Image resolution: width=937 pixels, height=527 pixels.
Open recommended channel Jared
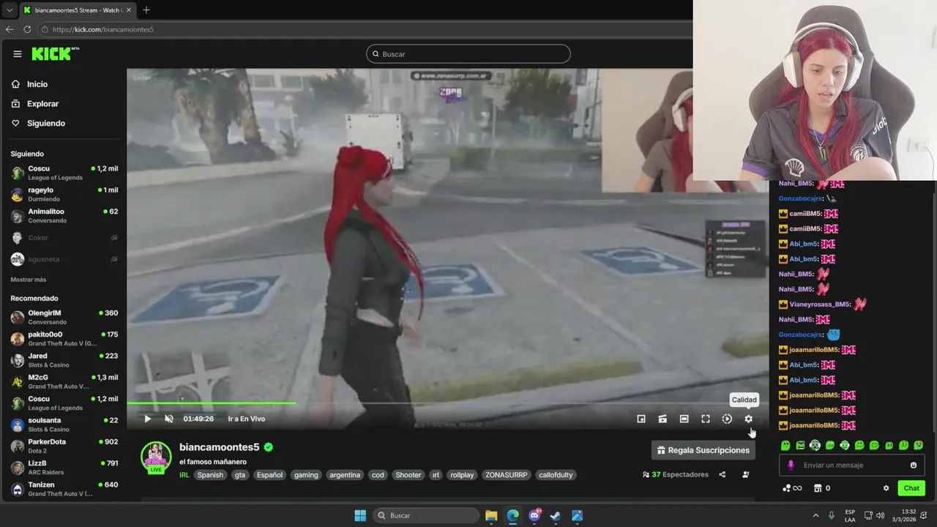(x=64, y=360)
